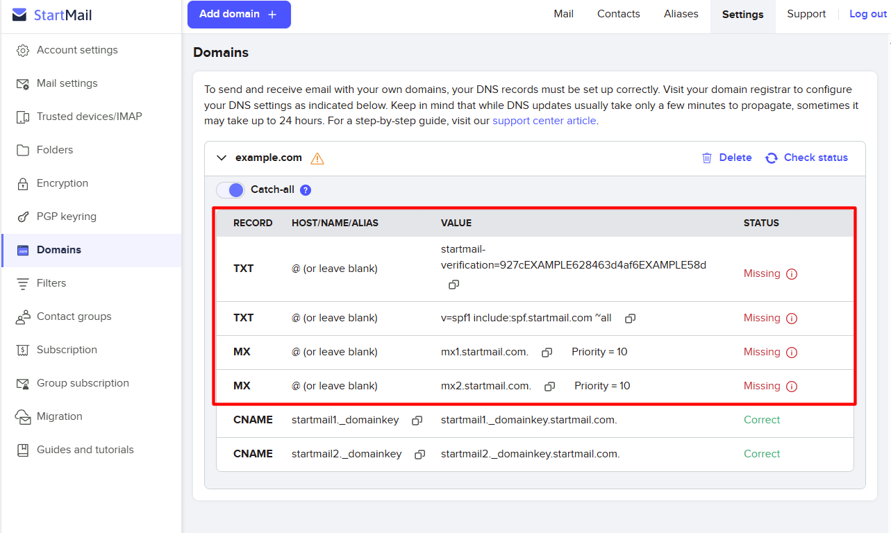Click the Guides and tutorials book icon
The height and width of the screenshot is (533, 891).
point(23,450)
